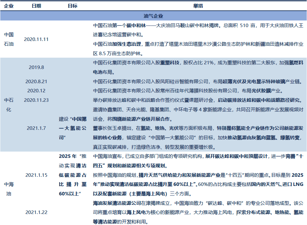Screen dimensions: 307x225
Task: Click the date 2021.1.22
Action: [x=36, y=212]
